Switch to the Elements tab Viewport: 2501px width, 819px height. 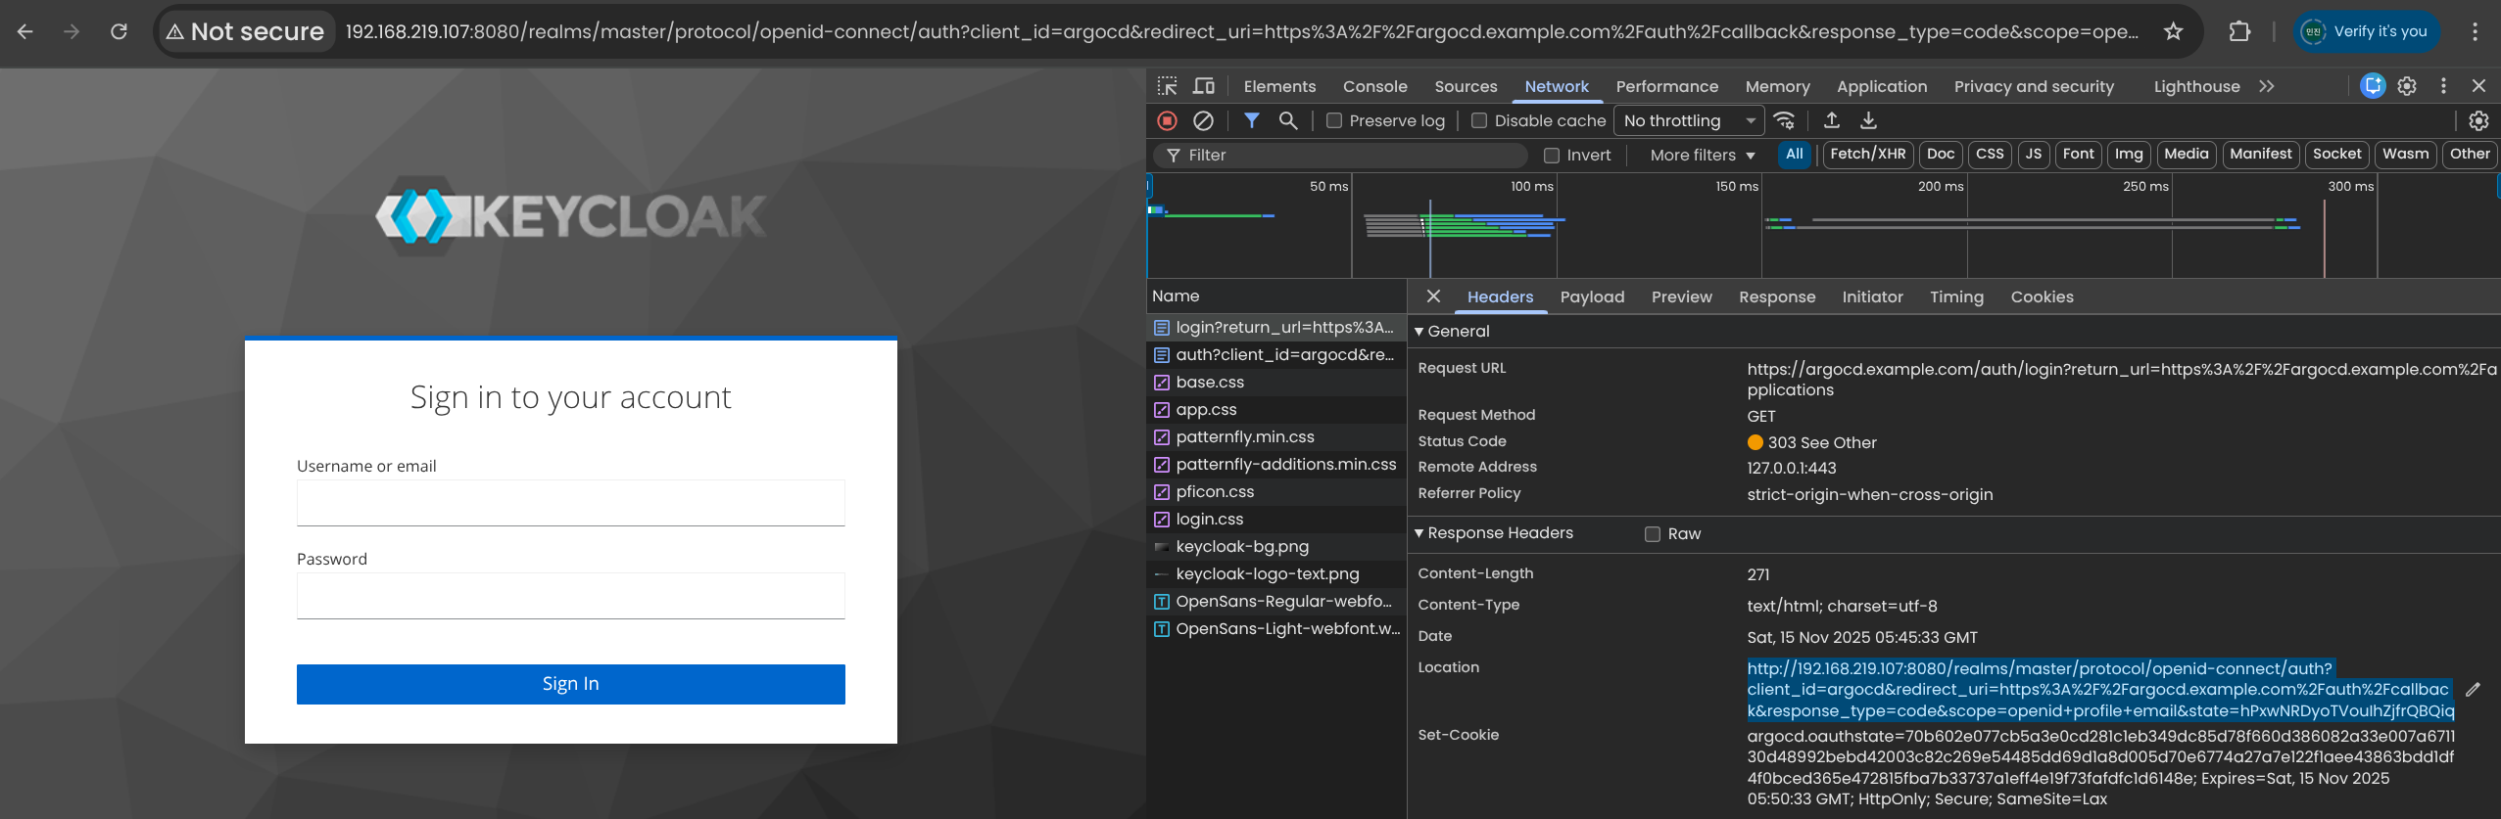point(1279,86)
